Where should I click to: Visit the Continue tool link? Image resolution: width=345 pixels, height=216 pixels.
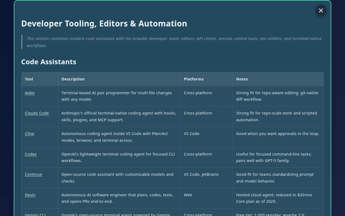33,174
